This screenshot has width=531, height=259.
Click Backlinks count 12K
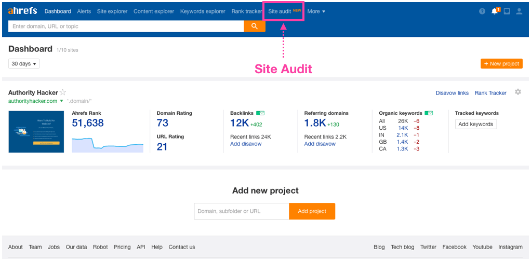point(240,123)
